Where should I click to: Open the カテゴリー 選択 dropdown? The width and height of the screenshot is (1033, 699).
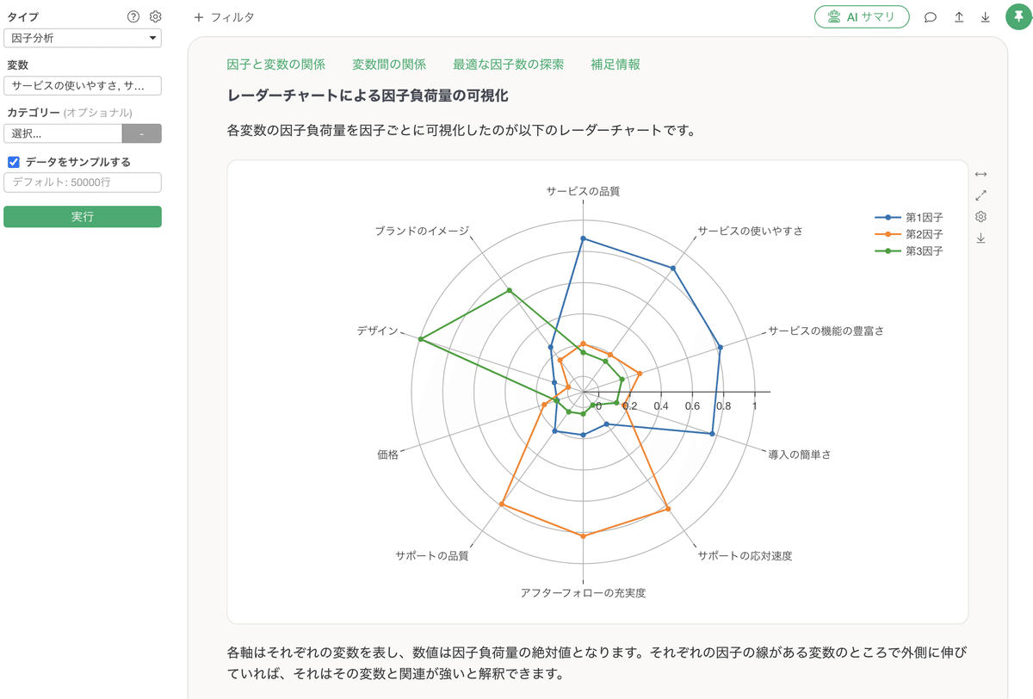64,133
